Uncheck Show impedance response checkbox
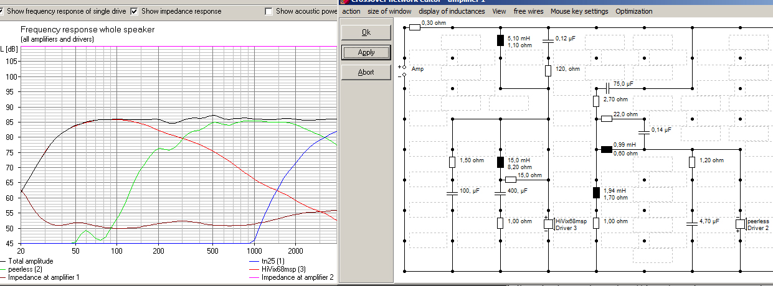The width and height of the screenshot is (773, 286). pyautogui.click(x=135, y=11)
